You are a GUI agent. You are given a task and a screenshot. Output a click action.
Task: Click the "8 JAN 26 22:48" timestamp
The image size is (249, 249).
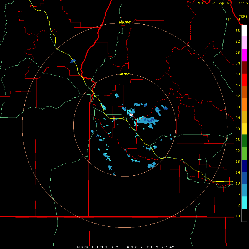pyautogui.click(x=157, y=247)
